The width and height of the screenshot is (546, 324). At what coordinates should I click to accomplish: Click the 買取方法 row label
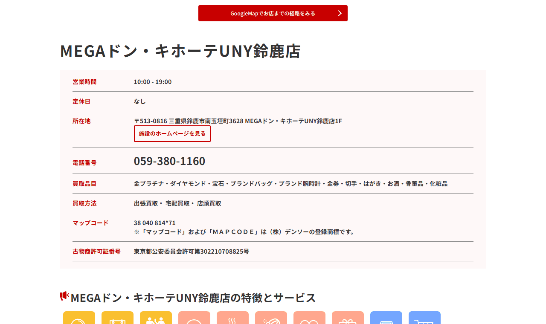pyautogui.click(x=84, y=203)
